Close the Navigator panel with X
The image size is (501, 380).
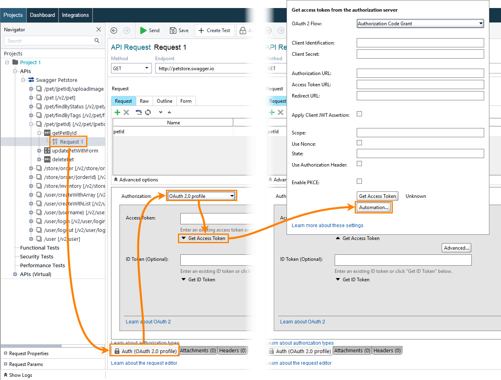pyautogui.click(x=99, y=29)
